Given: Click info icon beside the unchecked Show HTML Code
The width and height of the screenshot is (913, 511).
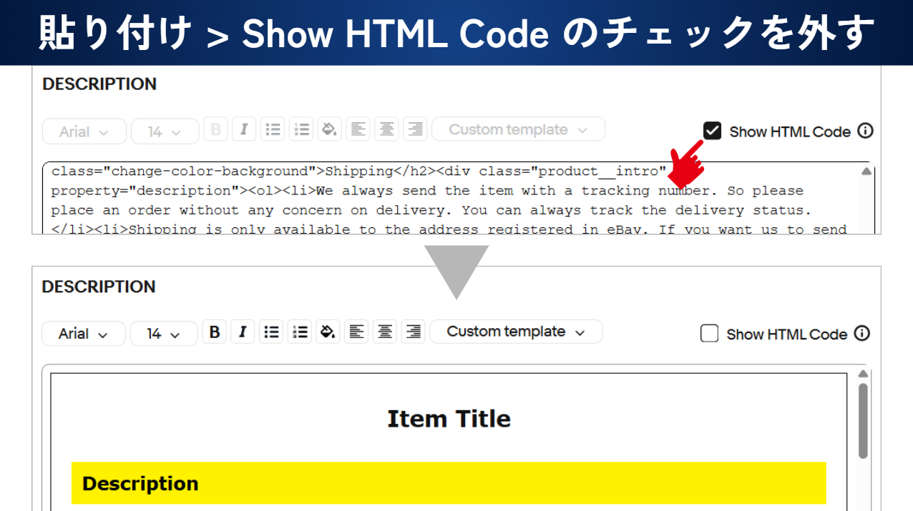Looking at the screenshot, I should coord(862,334).
